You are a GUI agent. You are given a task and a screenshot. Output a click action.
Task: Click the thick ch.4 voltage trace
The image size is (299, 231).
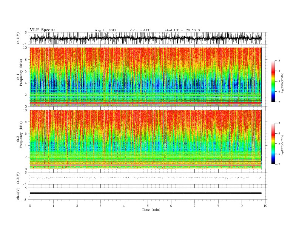(145, 193)
